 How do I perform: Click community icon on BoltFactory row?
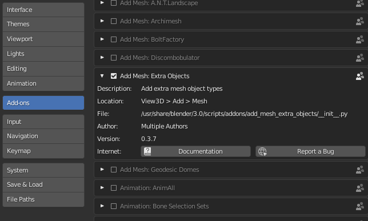(360, 39)
